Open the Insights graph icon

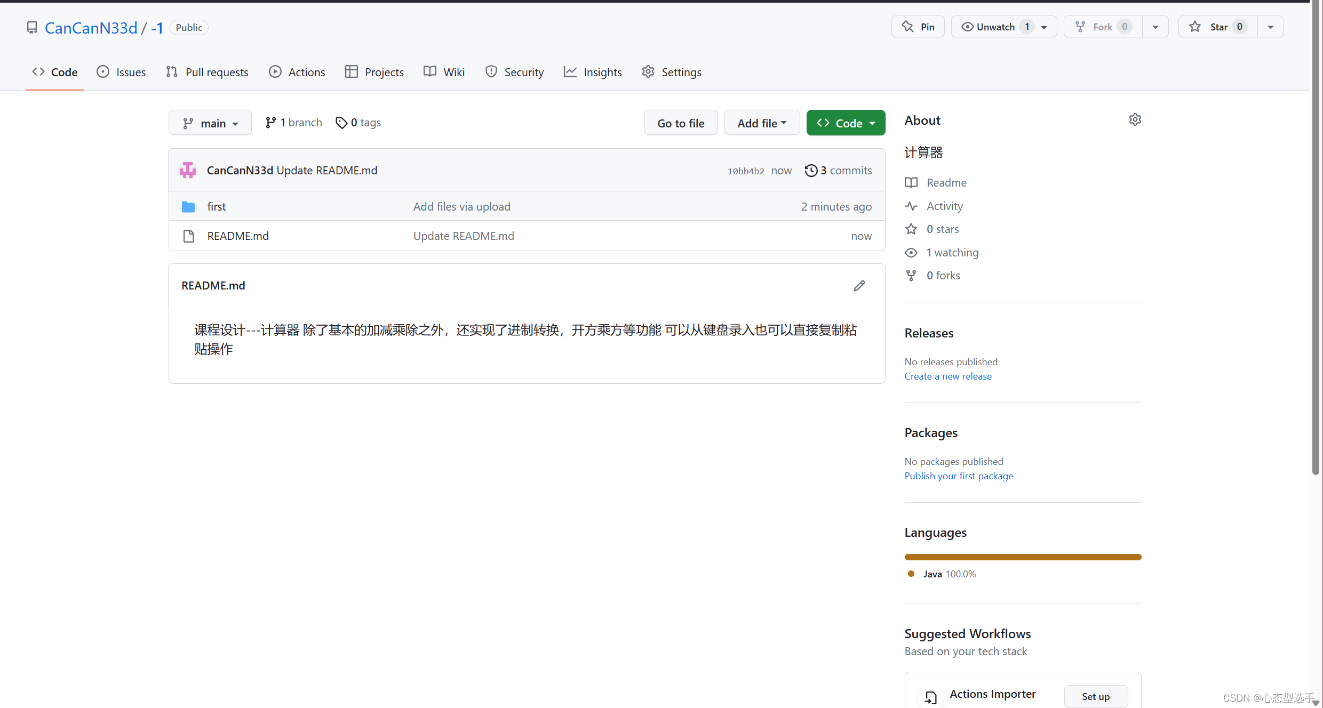coord(570,71)
